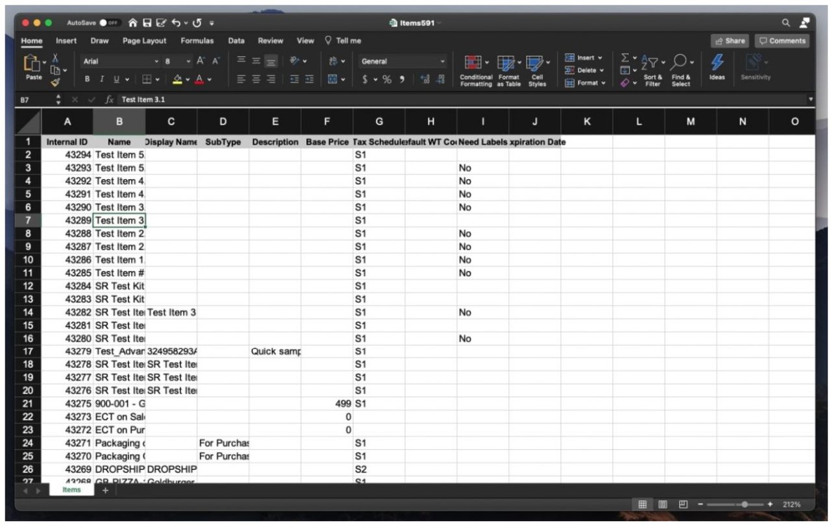This screenshot has height=525, width=831.
Task: Open Find & Select menu
Action: 681,71
